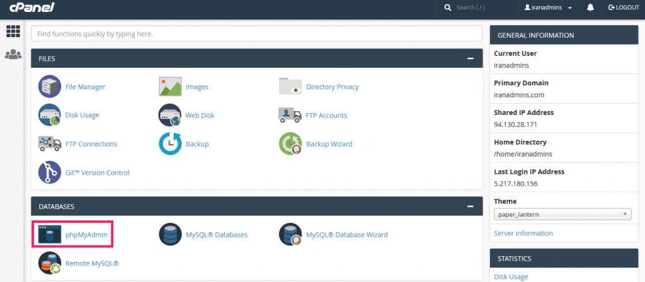Open the Web Disk link
This screenshot has width=645, height=282.
200,116
